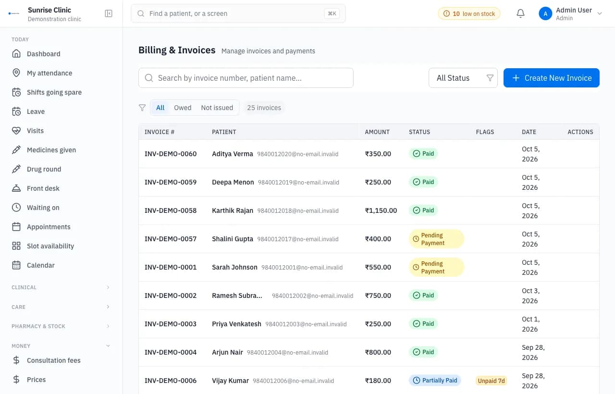The image size is (615, 394).
Task: Click the Medicines given syringe icon
Action: pyautogui.click(x=16, y=150)
